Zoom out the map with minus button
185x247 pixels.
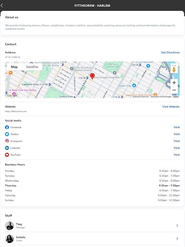tap(174, 90)
